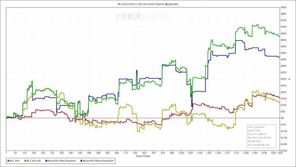Click the 'BB/100: 38.40' info line
Image resolution: width=296 pixels, height=167 pixels.
tap(254, 141)
